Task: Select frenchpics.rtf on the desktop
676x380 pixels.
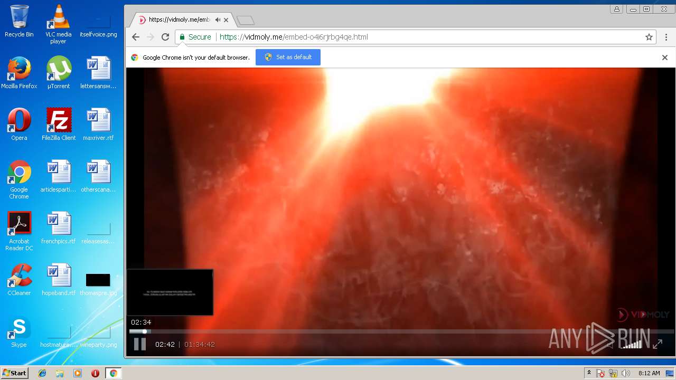Action: pos(58,228)
